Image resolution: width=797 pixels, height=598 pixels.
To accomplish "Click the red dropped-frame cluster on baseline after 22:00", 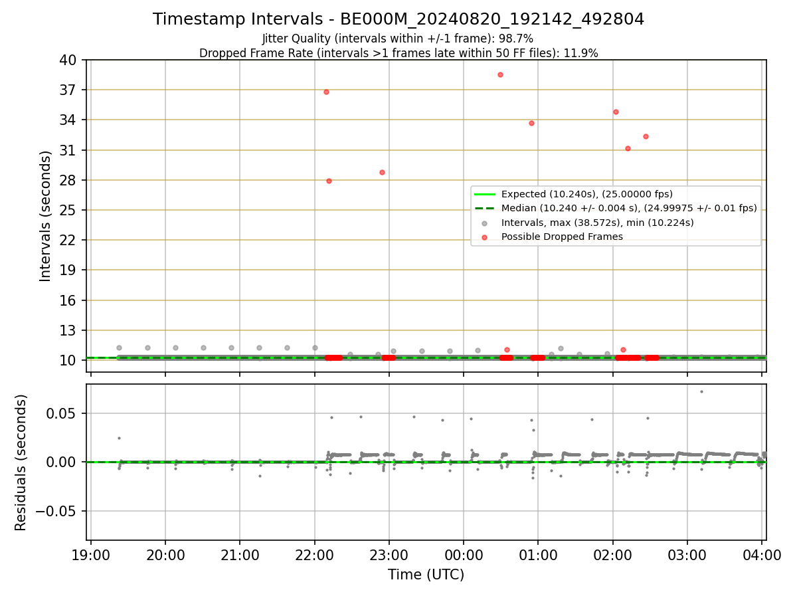I will pos(333,357).
